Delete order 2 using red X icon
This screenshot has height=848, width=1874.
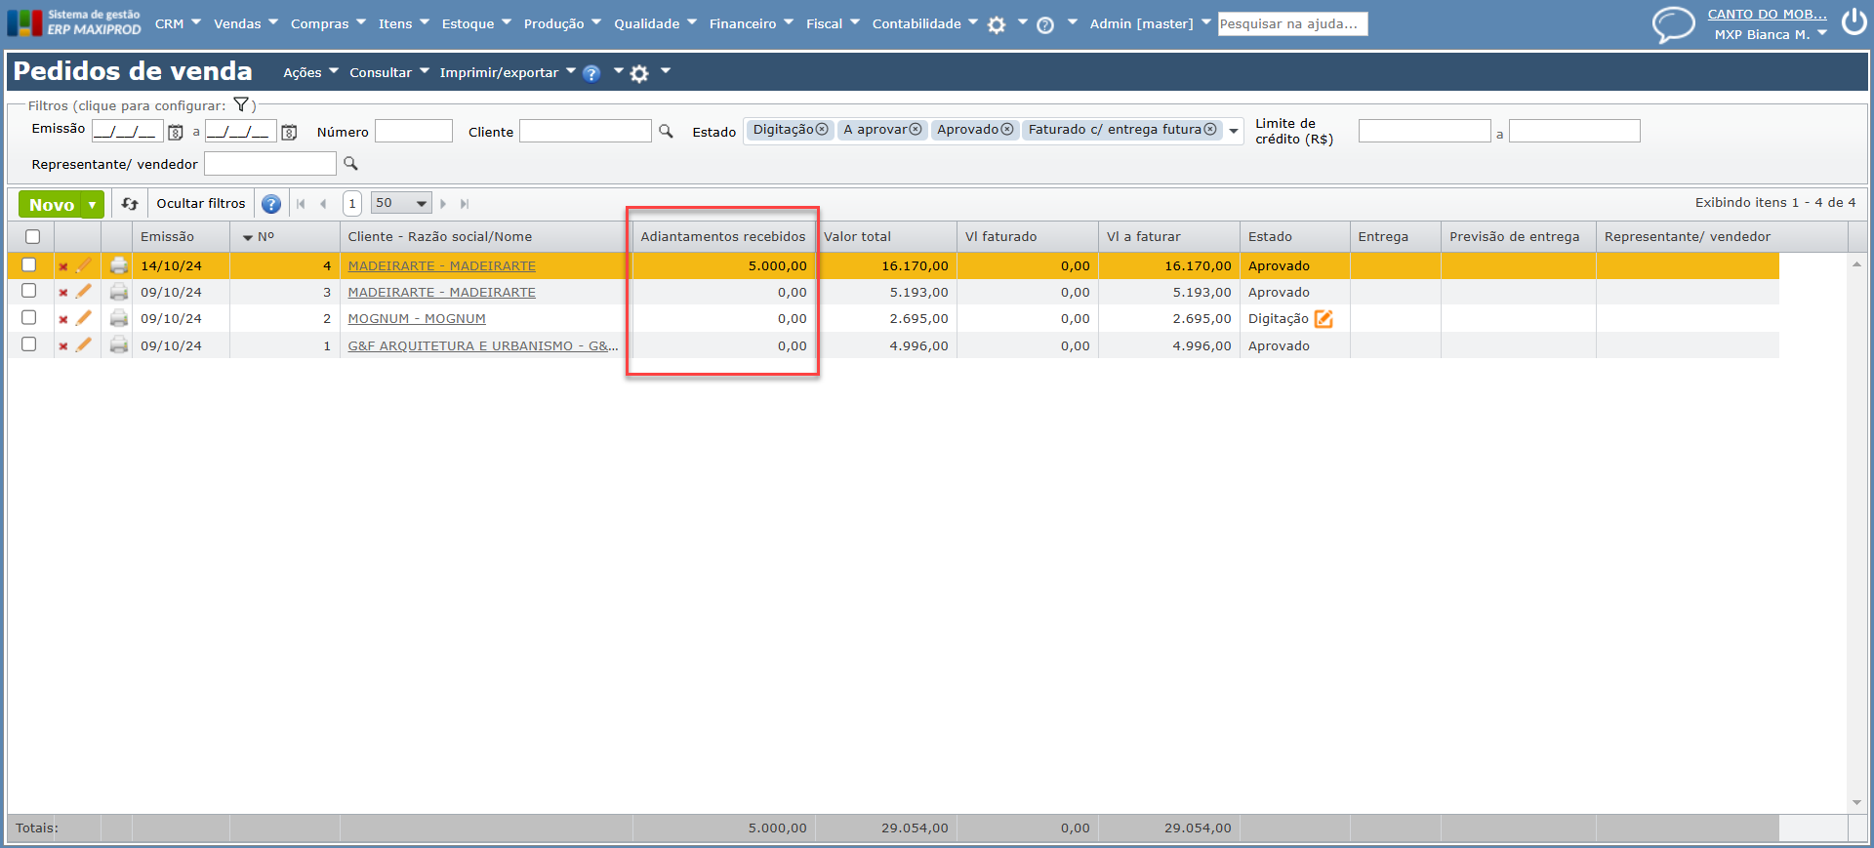(63, 319)
